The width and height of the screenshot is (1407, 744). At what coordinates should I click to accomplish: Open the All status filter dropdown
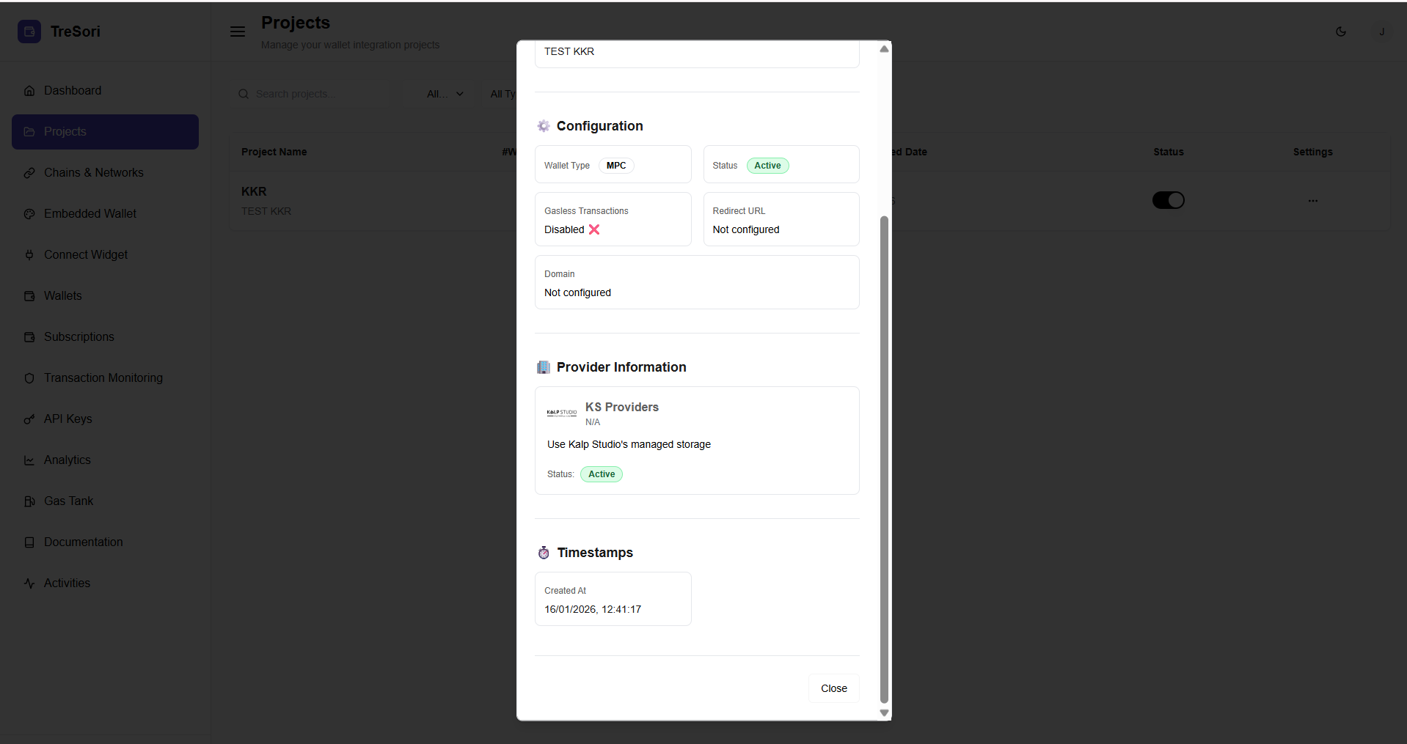(x=445, y=94)
